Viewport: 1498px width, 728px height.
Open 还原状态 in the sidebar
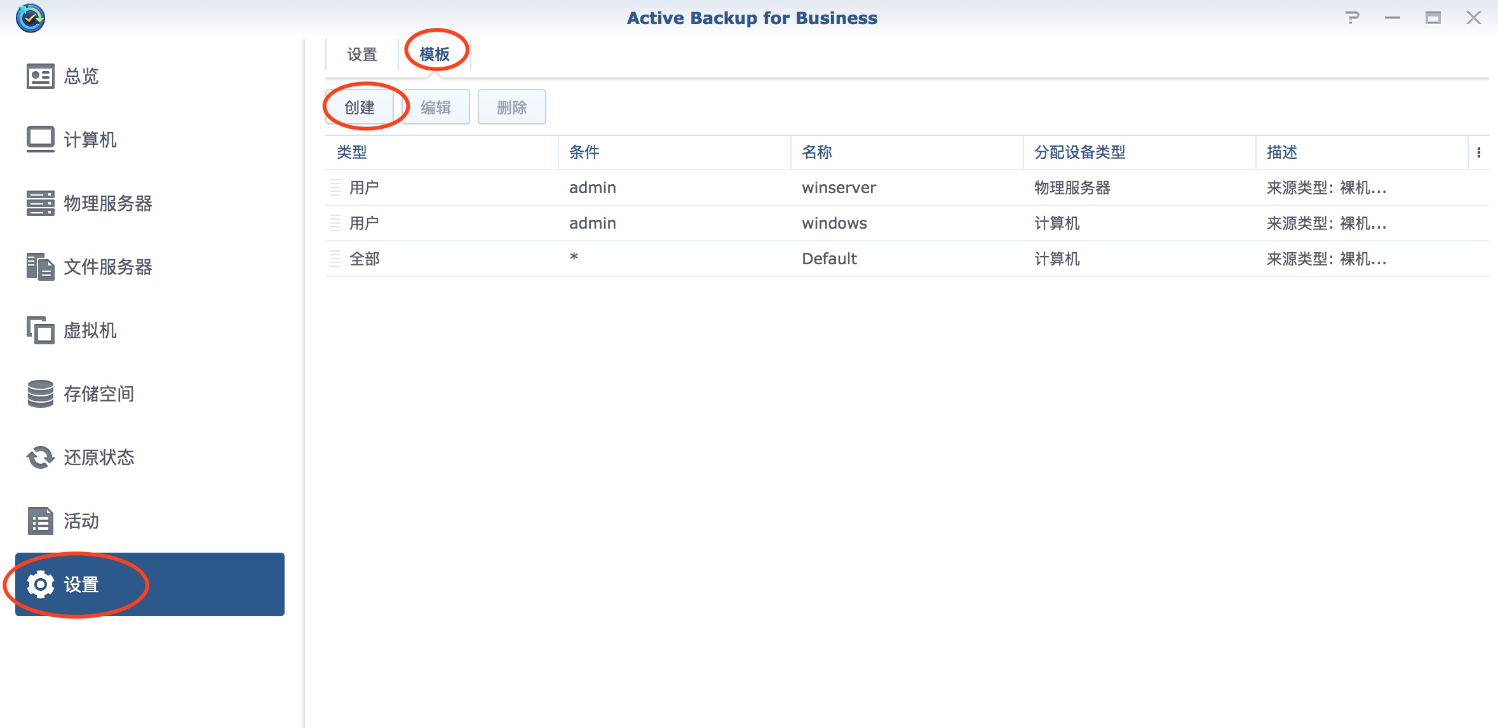(x=150, y=457)
